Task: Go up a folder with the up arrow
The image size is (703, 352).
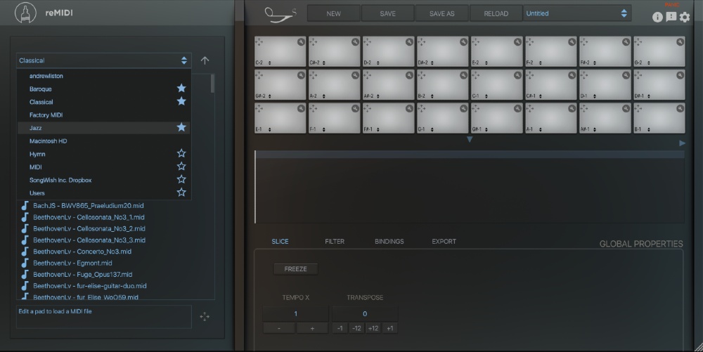Action: (x=205, y=61)
